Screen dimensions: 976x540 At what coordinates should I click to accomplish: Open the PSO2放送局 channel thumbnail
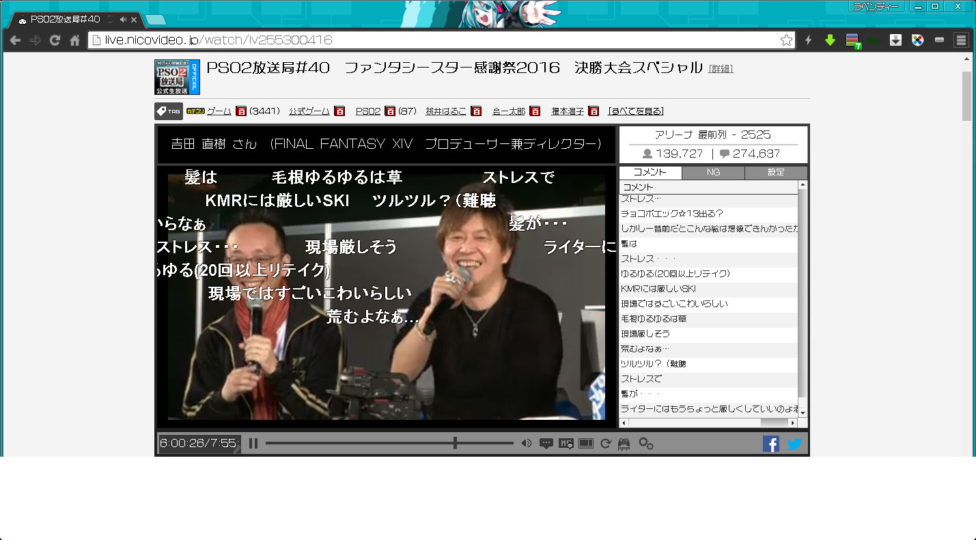(177, 77)
